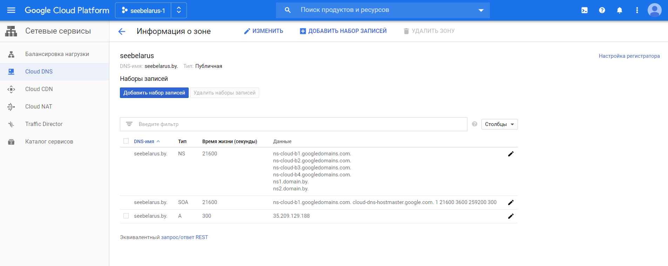Click the ns2.domain.by. name server entry

(x=291, y=189)
